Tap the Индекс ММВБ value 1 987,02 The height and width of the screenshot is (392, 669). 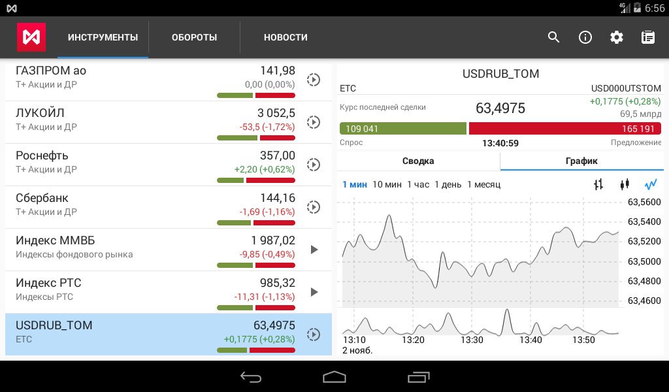click(x=273, y=240)
